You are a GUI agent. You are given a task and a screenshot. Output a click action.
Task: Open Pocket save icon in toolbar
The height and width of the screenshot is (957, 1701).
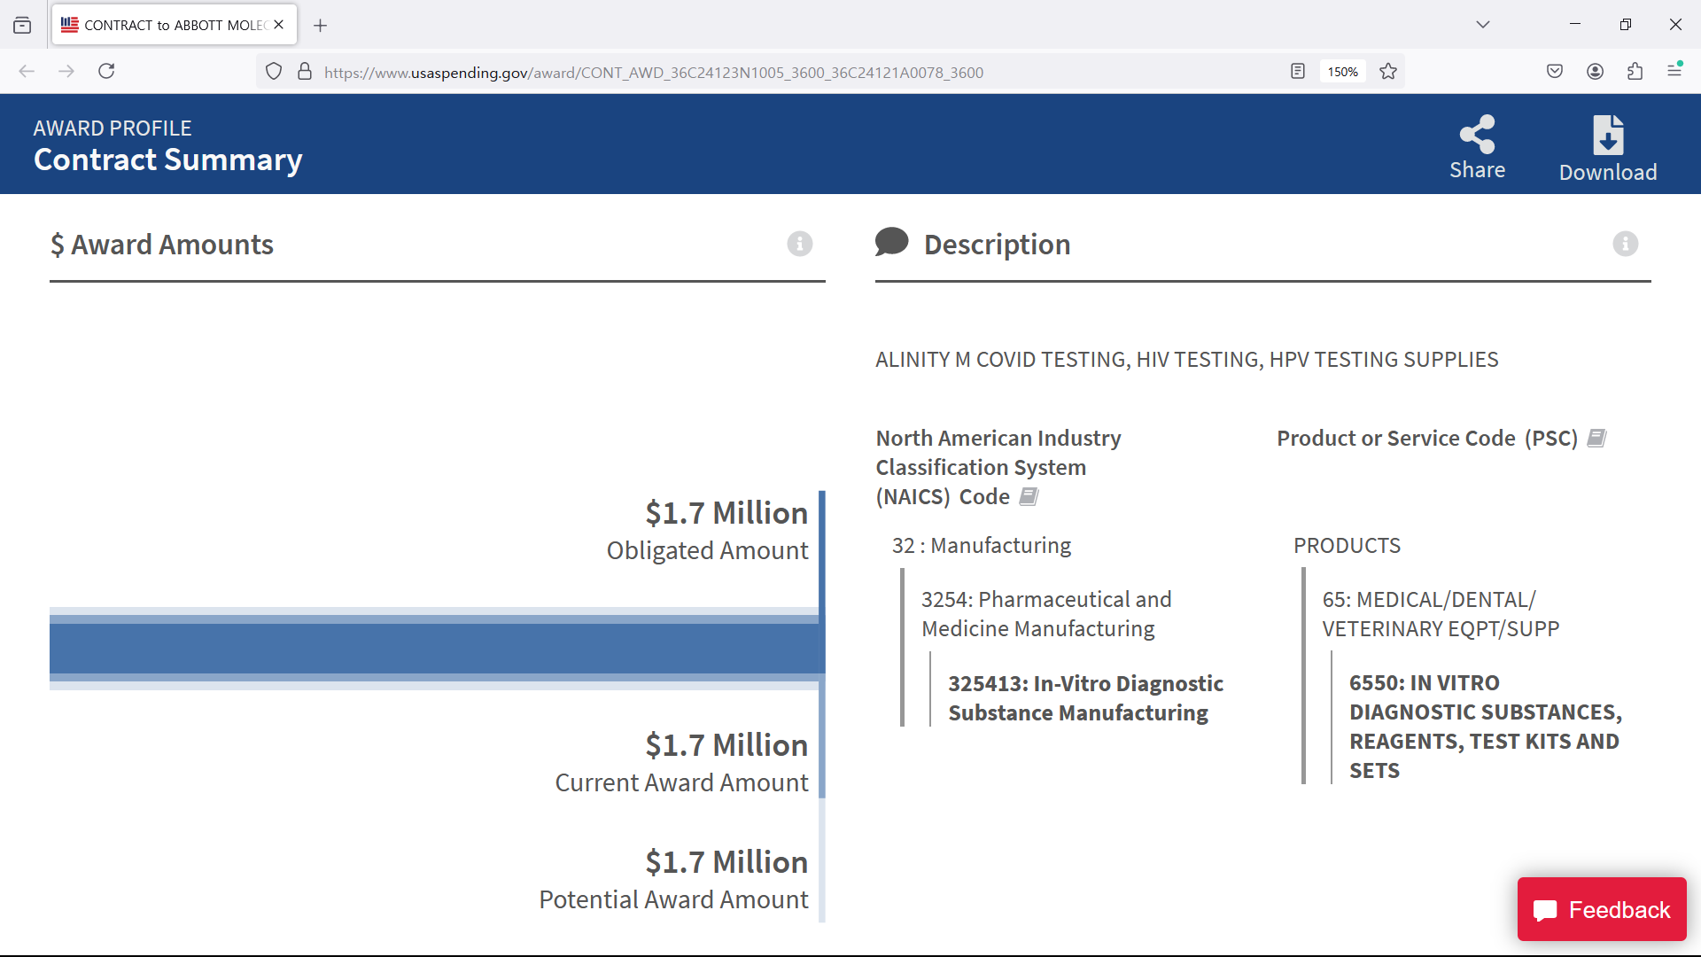[x=1555, y=71]
